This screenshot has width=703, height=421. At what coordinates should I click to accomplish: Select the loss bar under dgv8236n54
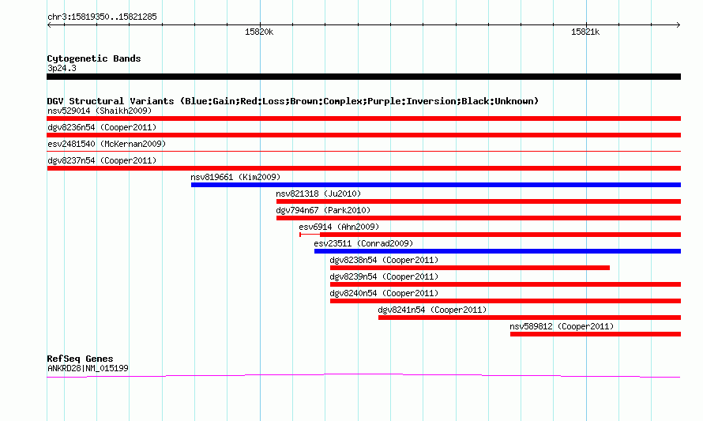pyautogui.click(x=363, y=135)
